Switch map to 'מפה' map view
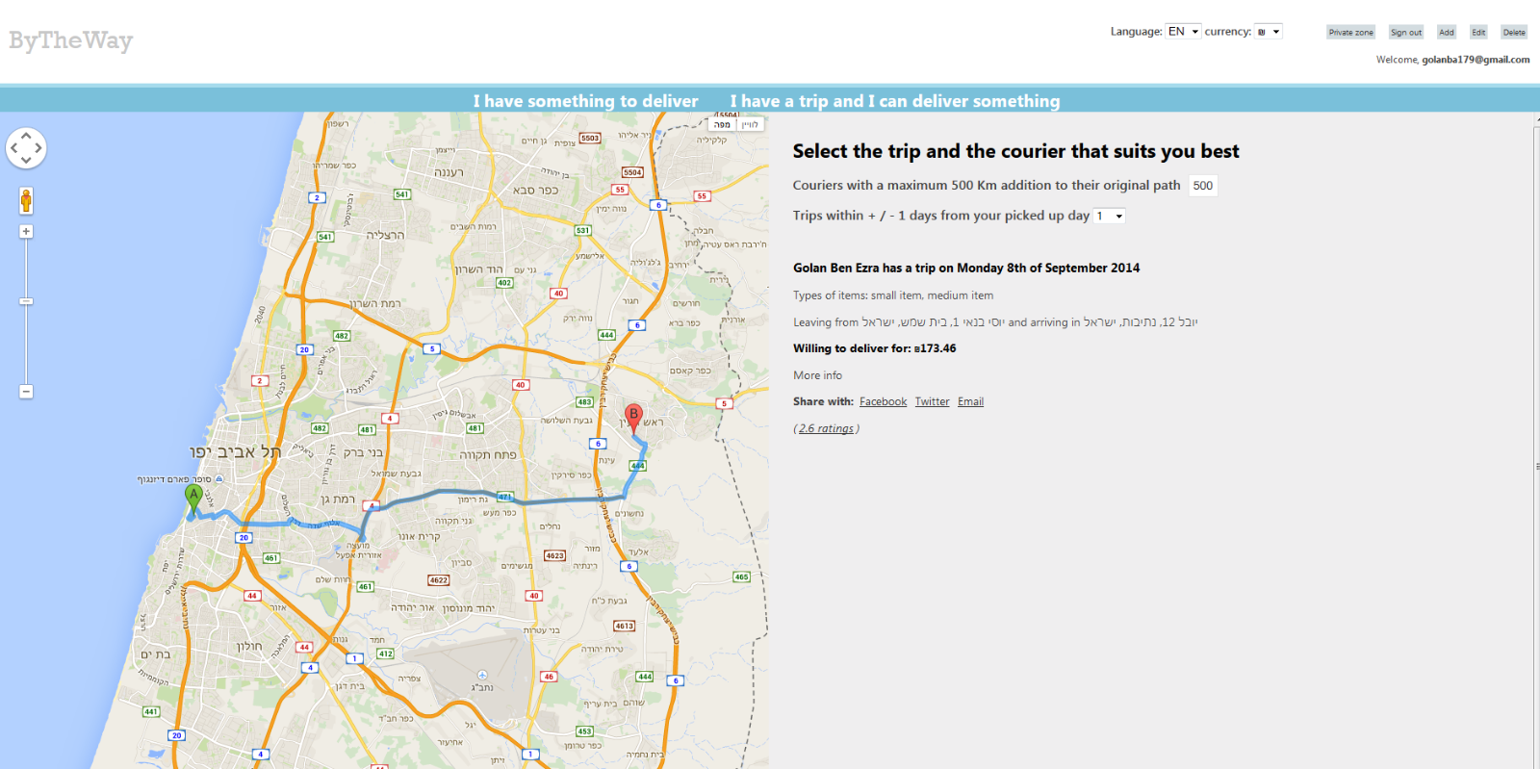This screenshot has height=769, width=1540. tap(722, 124)
